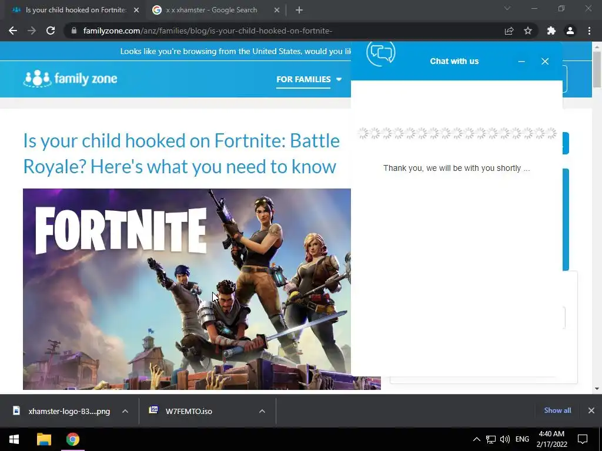Close the downloads bar
The width and height of the screenshot is (602, 451).
pos(591,410)
